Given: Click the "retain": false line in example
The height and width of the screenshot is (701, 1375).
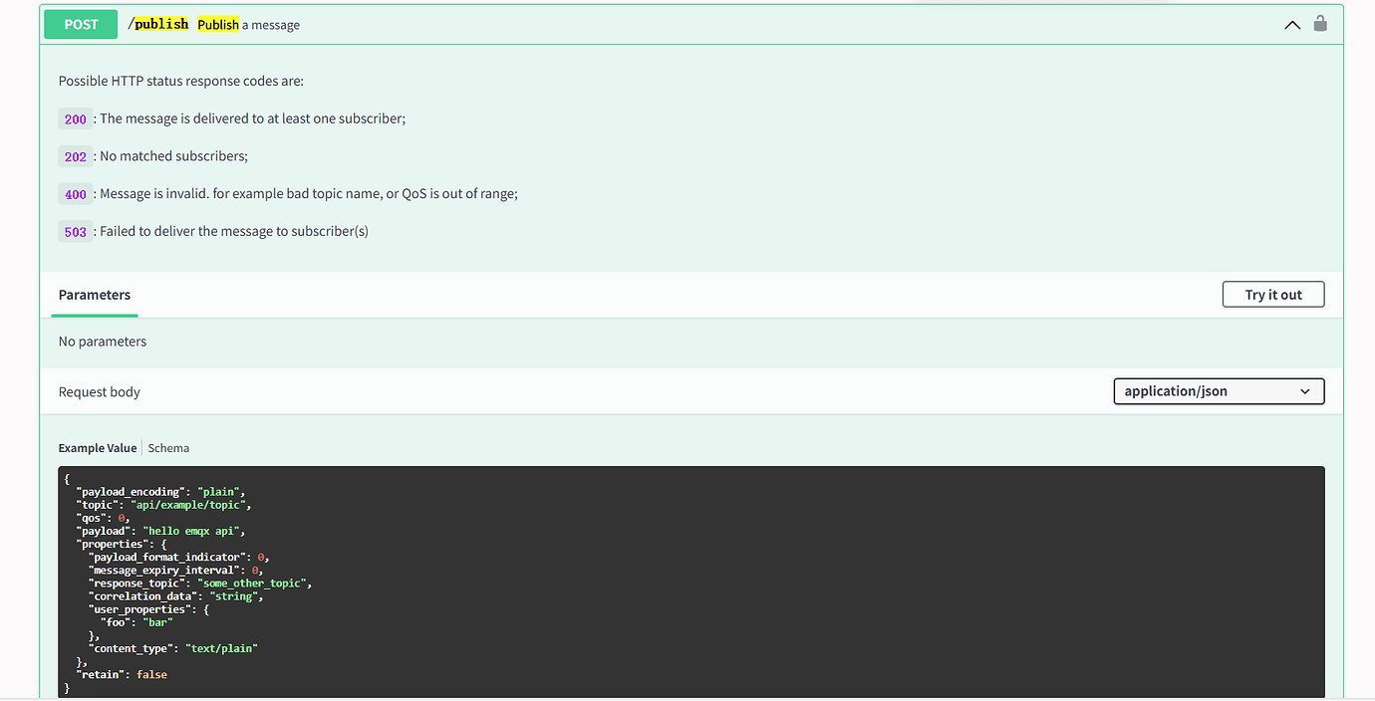Looking at the screenshot, I should (122, 674).
